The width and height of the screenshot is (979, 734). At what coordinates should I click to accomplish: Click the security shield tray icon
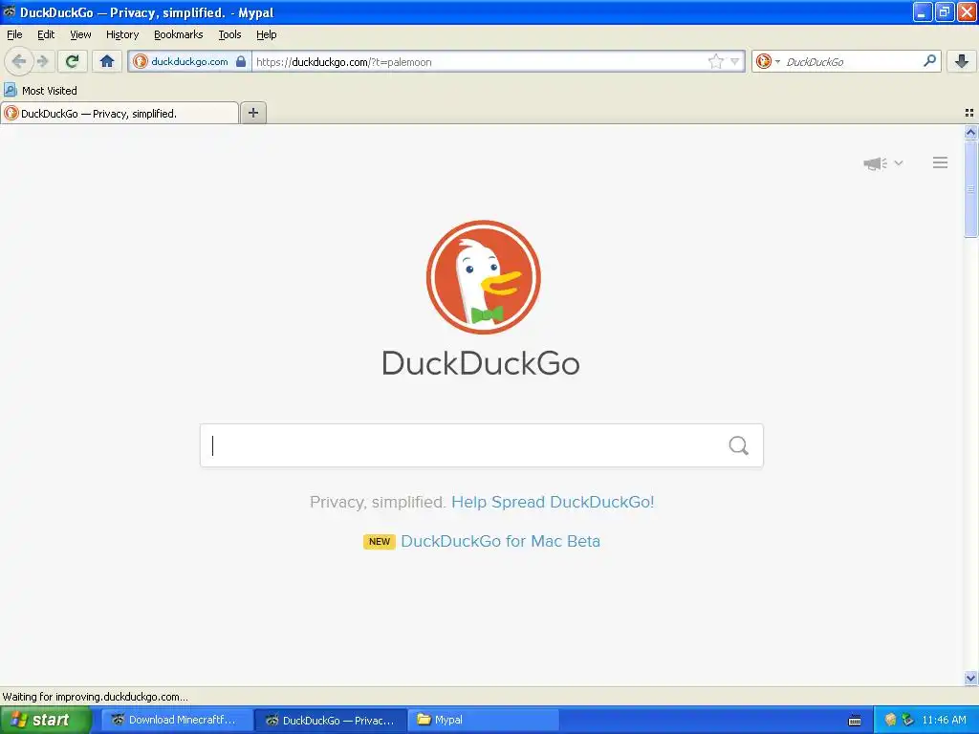[x=890, y=720]
